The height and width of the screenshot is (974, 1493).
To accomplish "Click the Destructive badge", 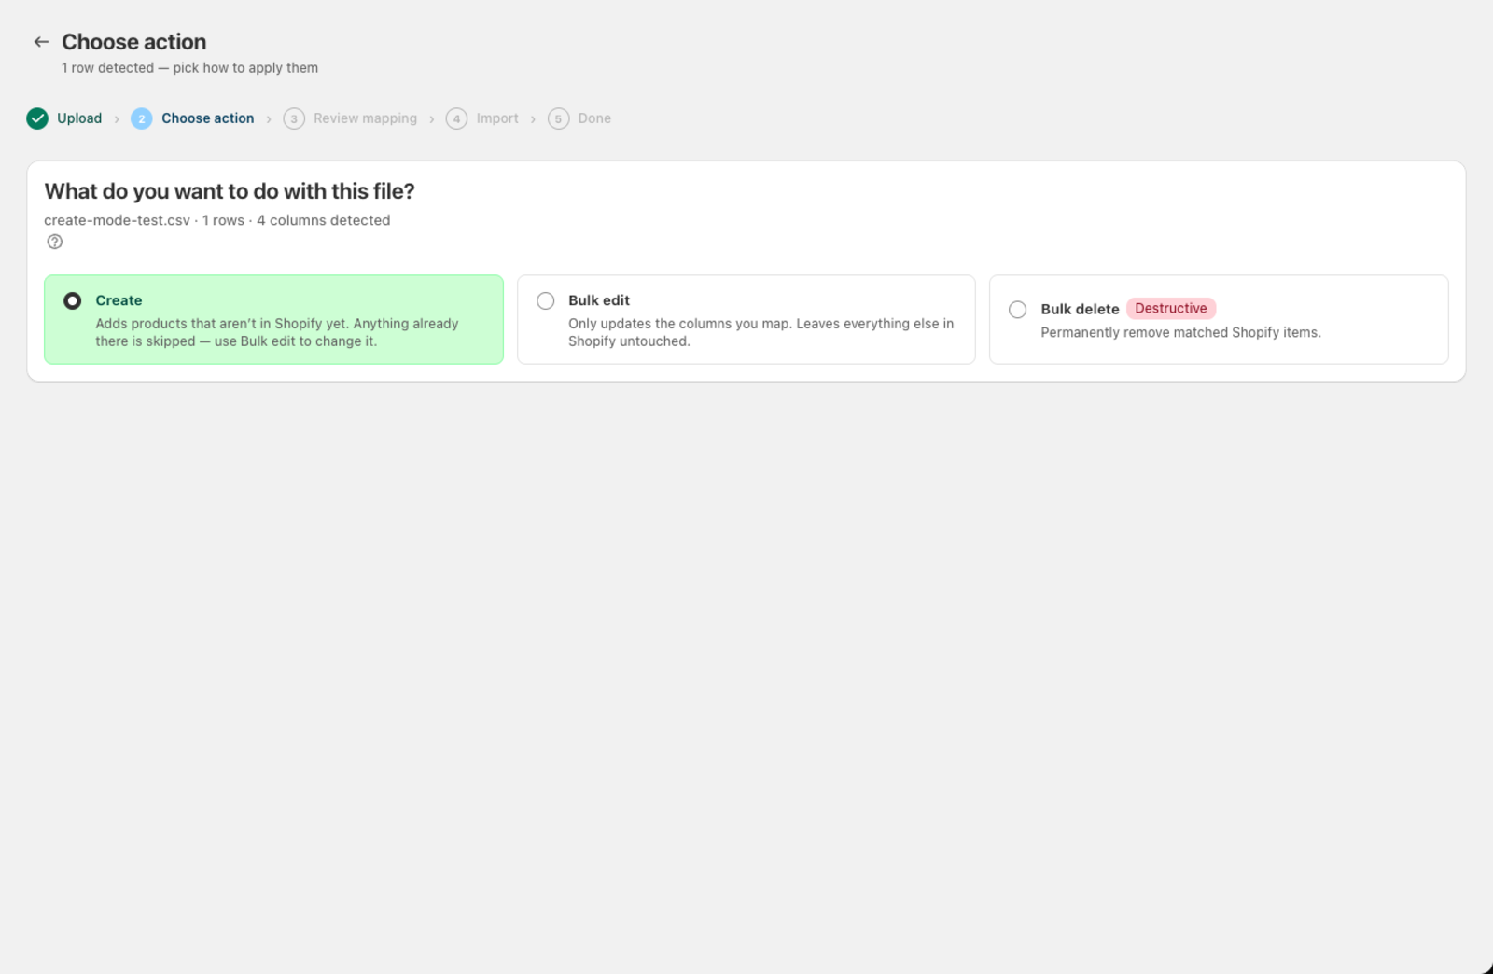I will click(1171, 309).
